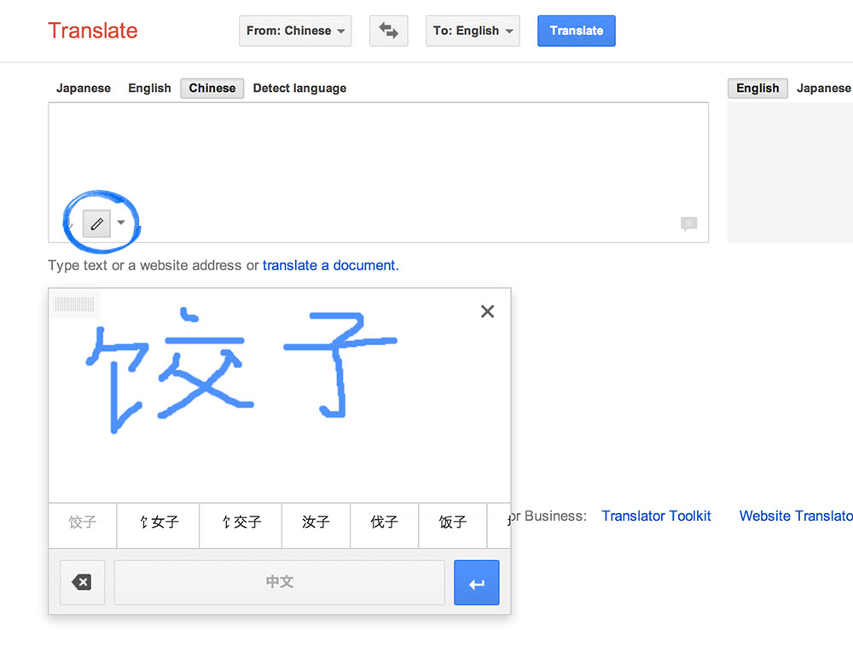
Task: Select Japanese as source language
Action: 84,88
